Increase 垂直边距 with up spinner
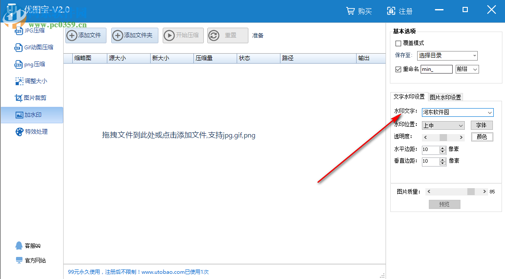The width and height of the screenshot is (505, 279). point(443,160)
